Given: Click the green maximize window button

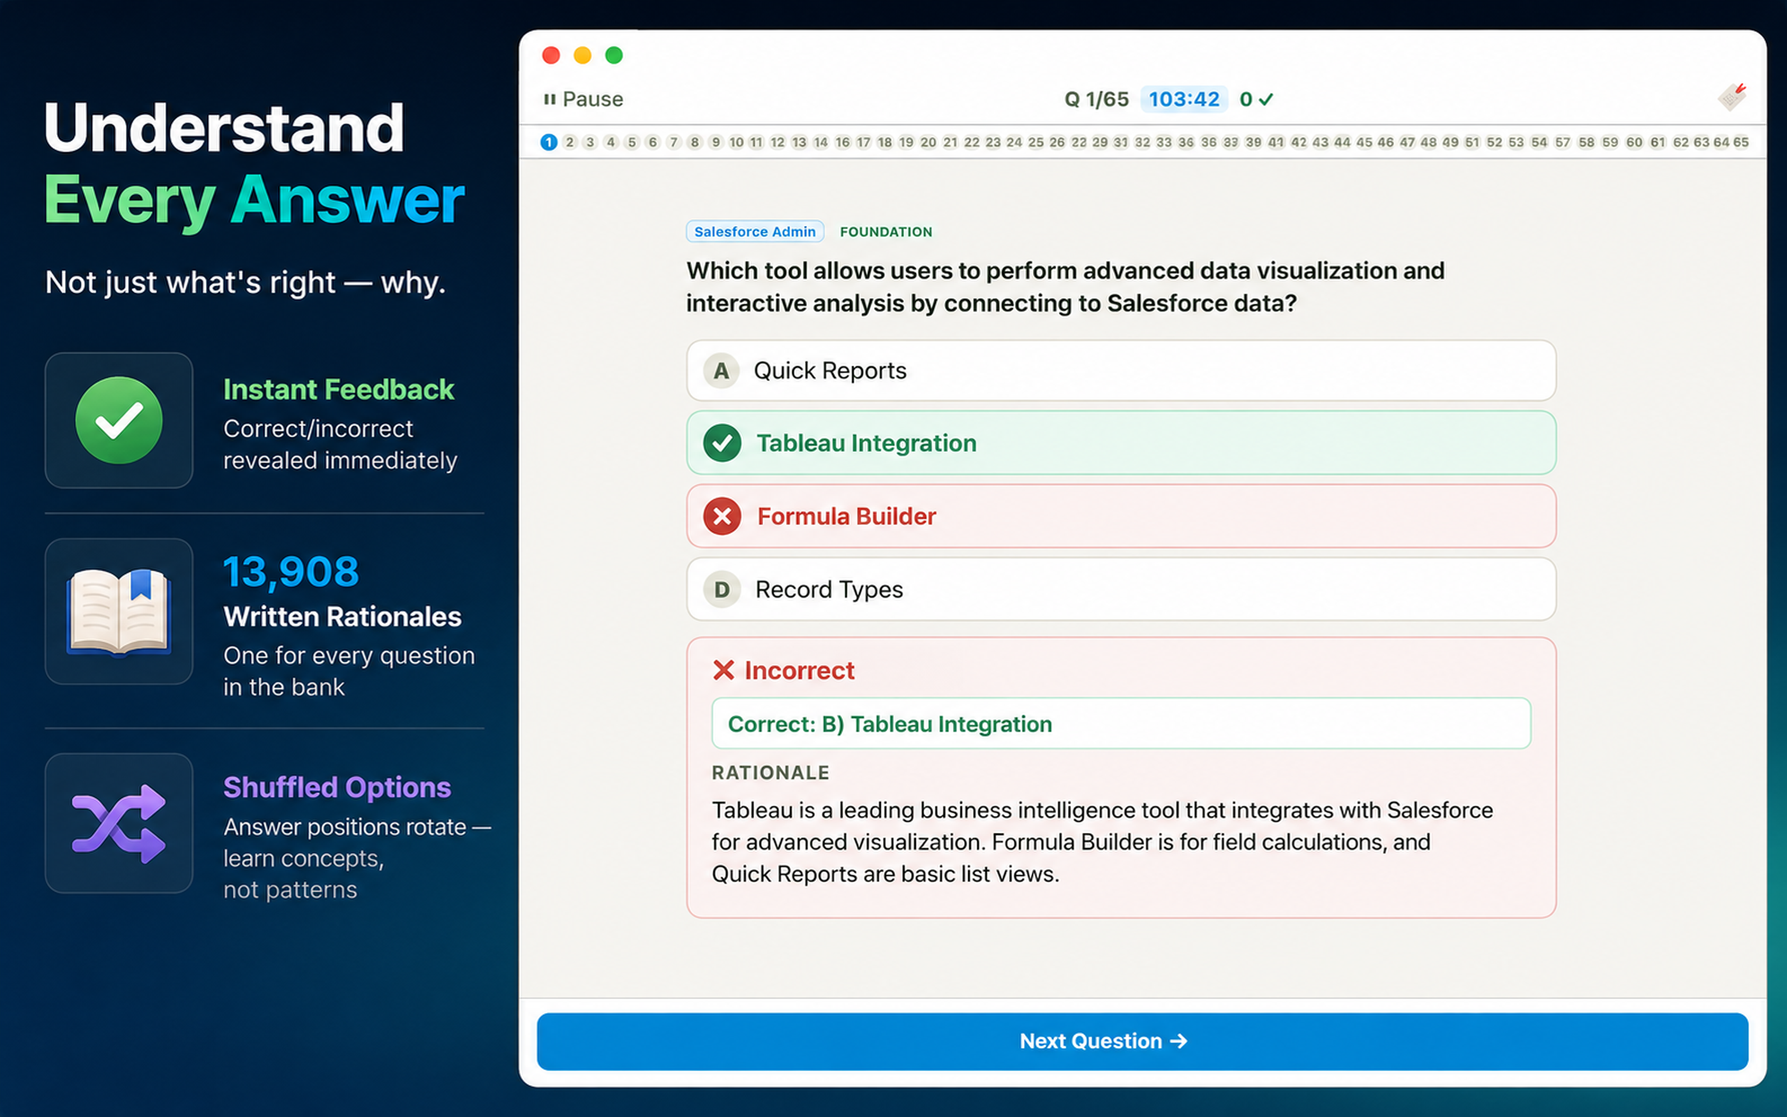Looking at the screenshot, I should [614, 55].
